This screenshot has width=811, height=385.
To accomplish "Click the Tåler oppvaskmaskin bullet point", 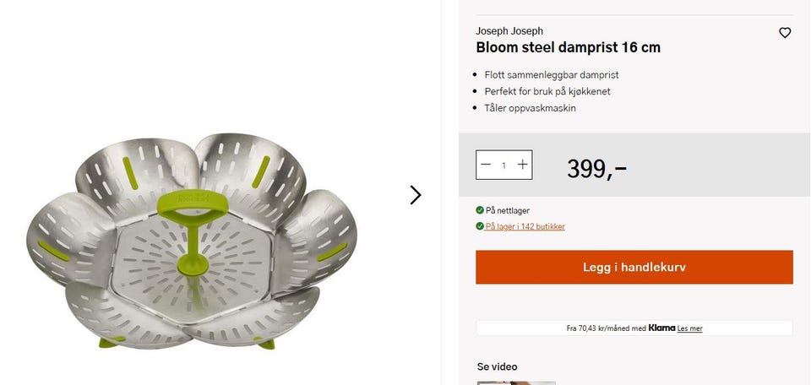I will click(x=531, y=108).
